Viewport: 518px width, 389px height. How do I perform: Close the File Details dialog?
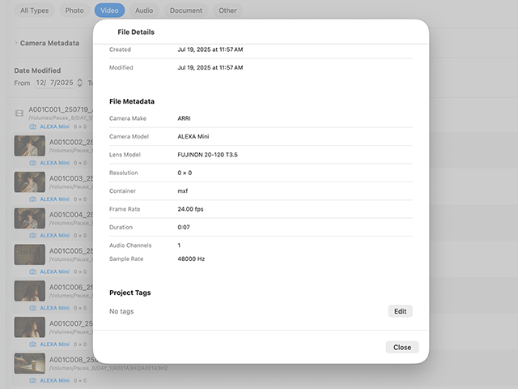(x=402, y=348)
